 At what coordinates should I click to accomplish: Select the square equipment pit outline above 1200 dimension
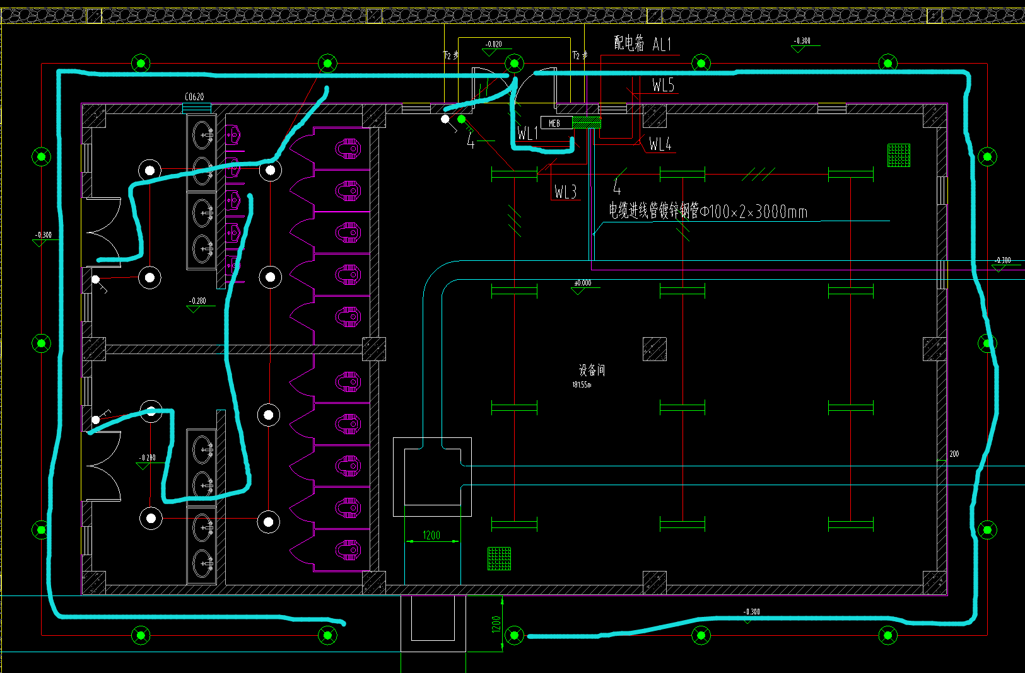coord(432,477)
